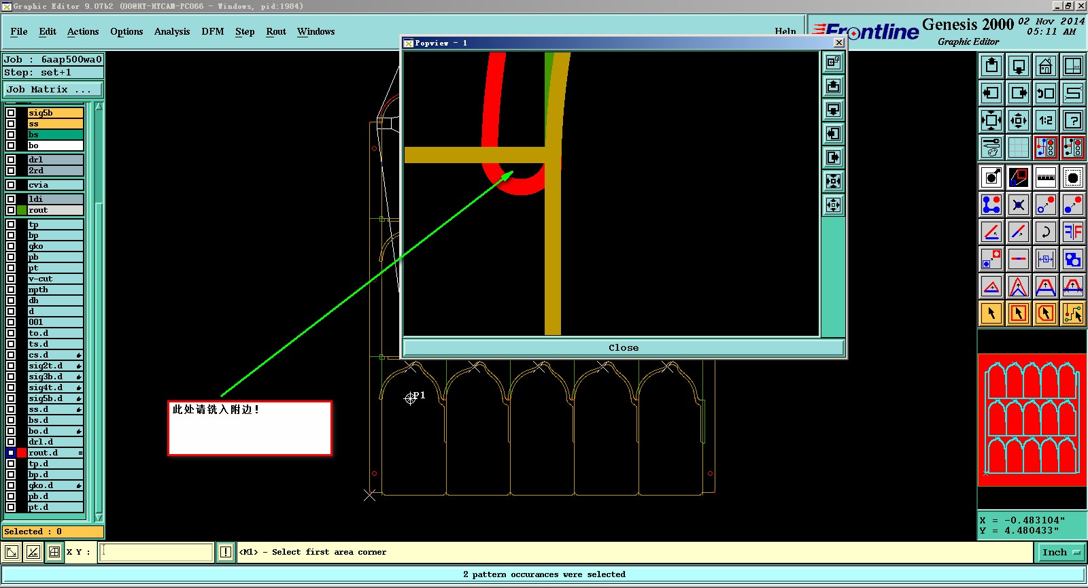Click the zoom out contract arrows icon
Screen dimensions: 1088x588
click(x=1019, y=120)
